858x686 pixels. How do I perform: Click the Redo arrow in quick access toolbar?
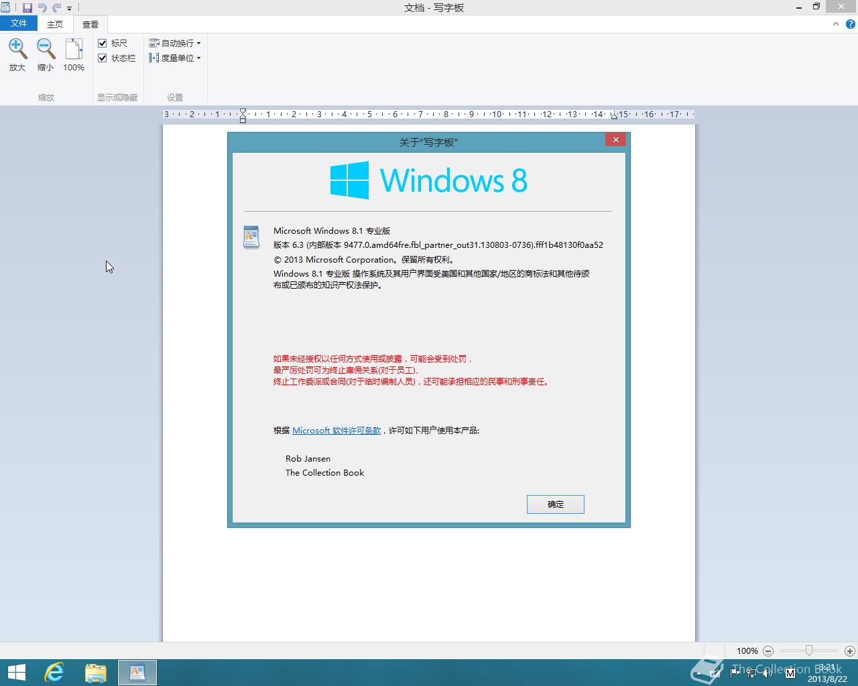[x=56, y=8]
